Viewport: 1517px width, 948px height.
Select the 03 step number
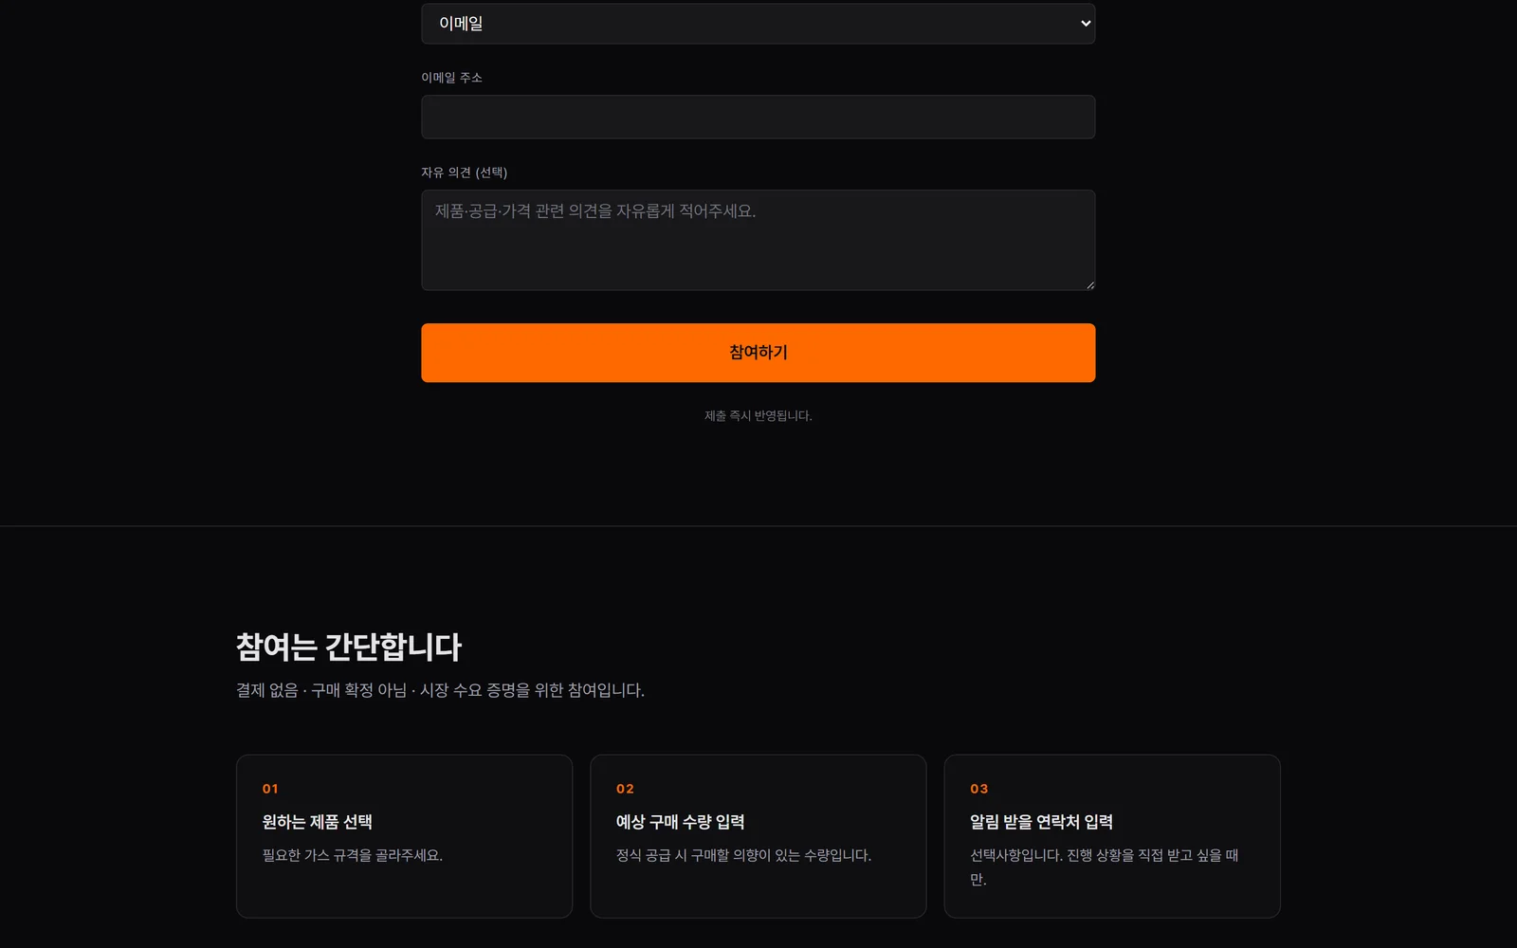pyautogui.click(x=979, y=789)
